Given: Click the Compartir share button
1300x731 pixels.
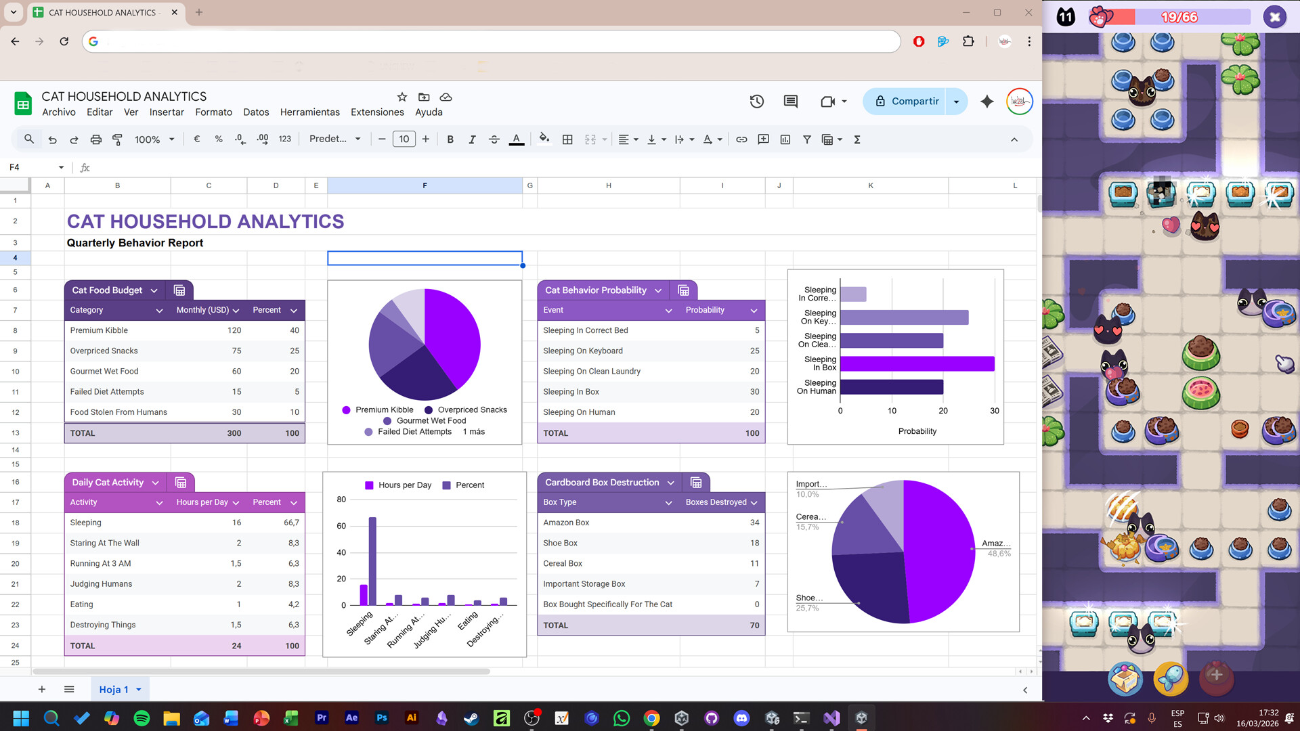Looking at the screenshot, I should click(x=907, y=102).
